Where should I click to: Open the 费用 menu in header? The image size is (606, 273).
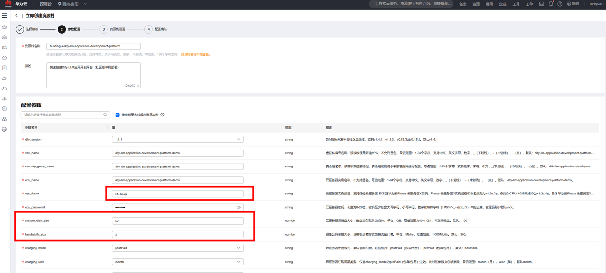coord(489,4)
